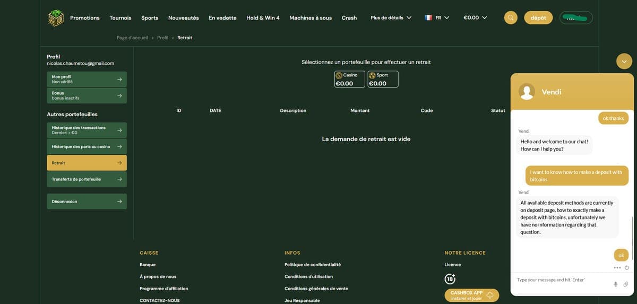Open the masked user account dropdown

tap(576, 18)
